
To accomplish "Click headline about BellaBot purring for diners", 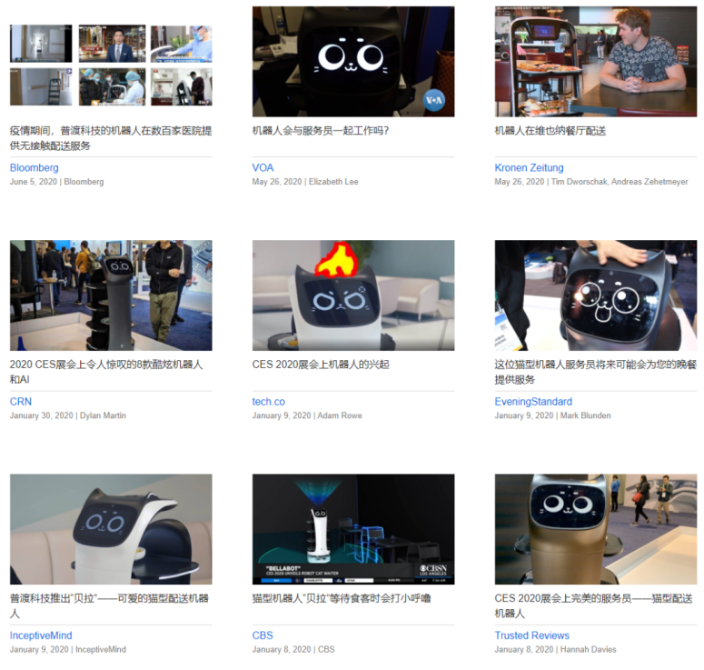I will (342, 598).
